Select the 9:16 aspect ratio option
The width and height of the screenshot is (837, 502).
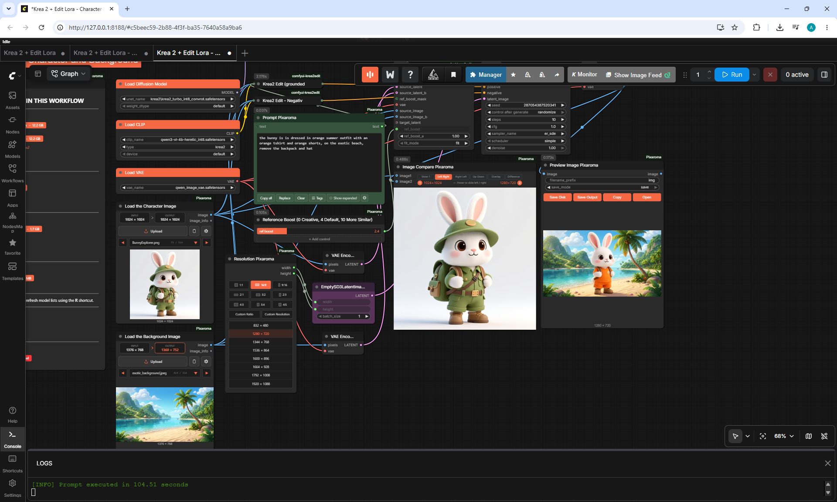282,285
